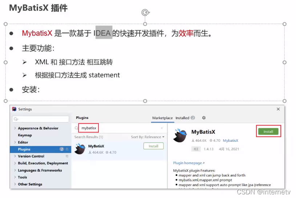Switch to the Marketplace tab
296x198 pixels.
click(162, 118)
